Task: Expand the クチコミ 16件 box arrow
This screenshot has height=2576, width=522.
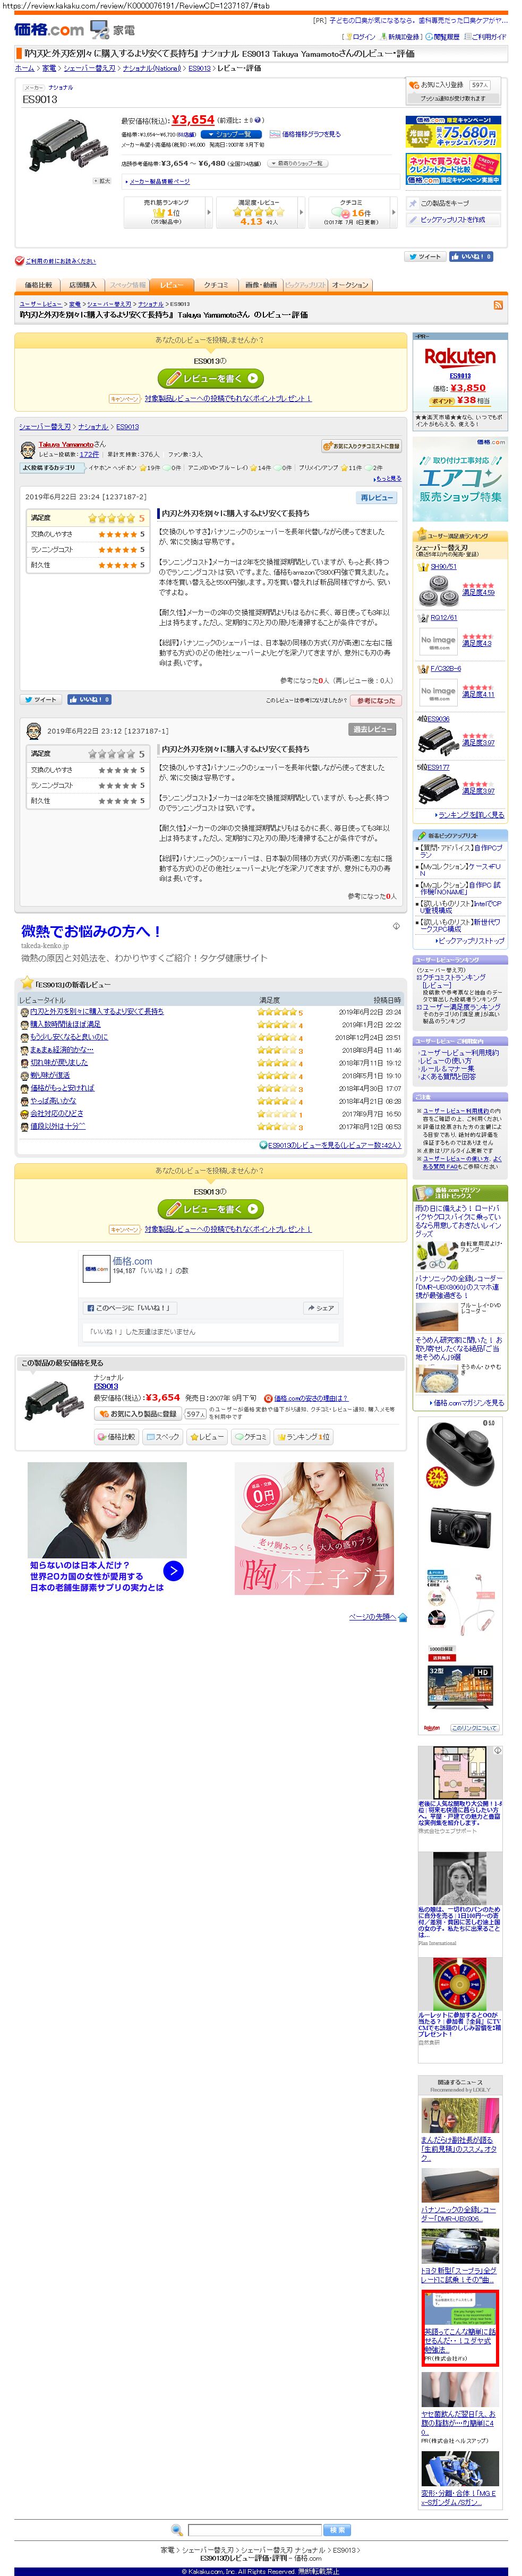Action: [x=393, y=211]
